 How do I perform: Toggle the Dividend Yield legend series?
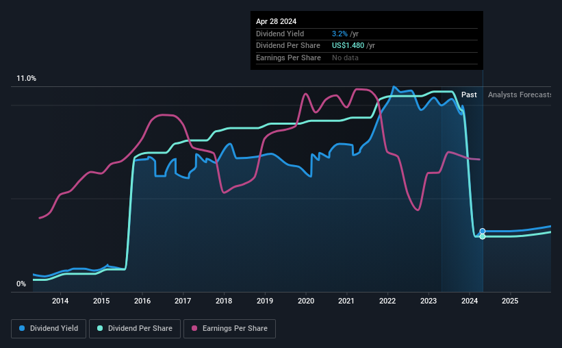49,329
